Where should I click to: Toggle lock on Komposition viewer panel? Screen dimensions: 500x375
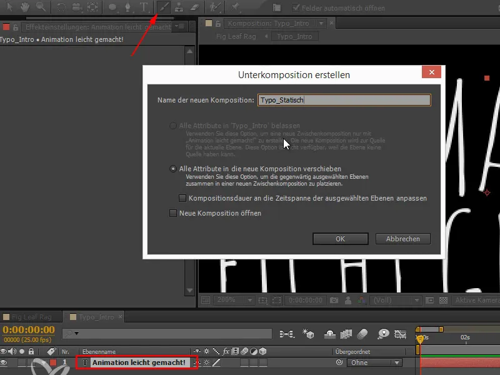point(218,23)
